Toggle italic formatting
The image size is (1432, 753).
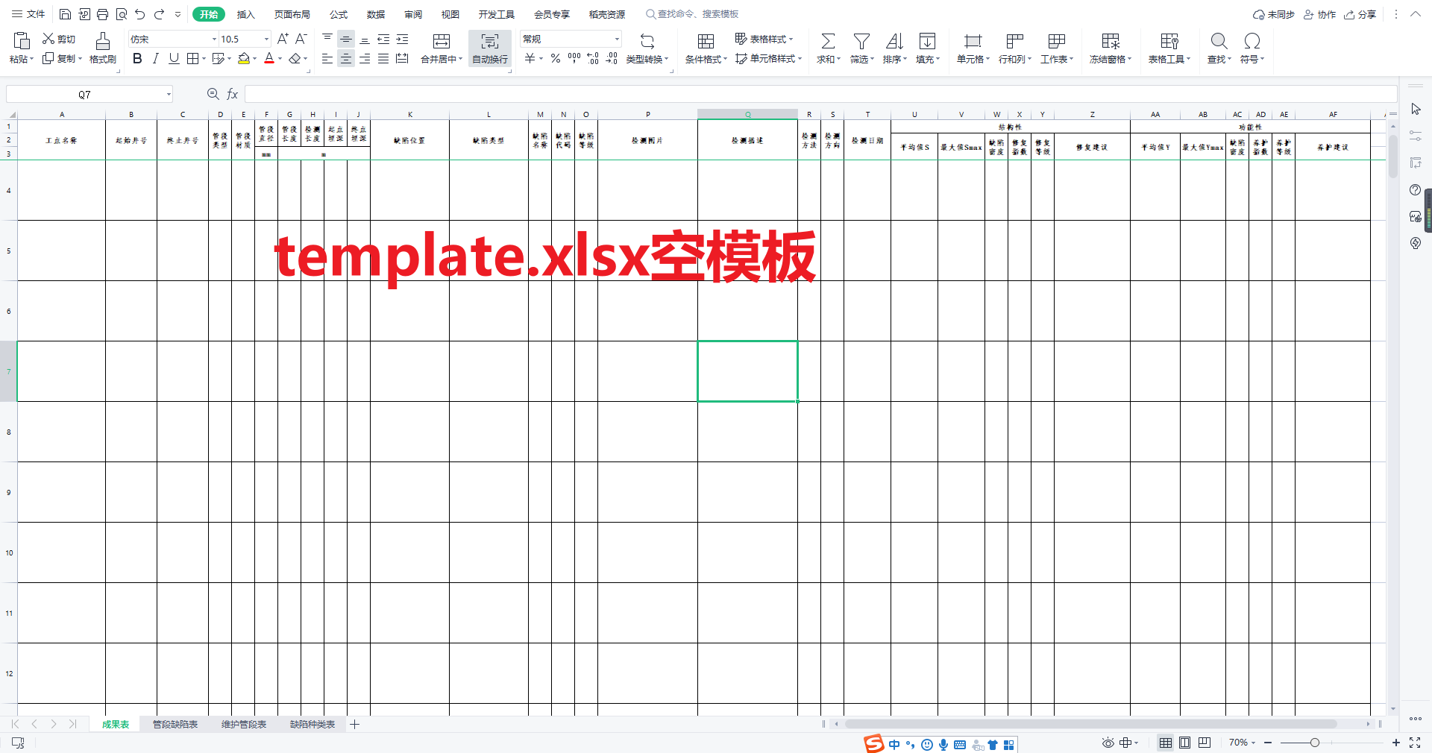click(x=155, y=59)
